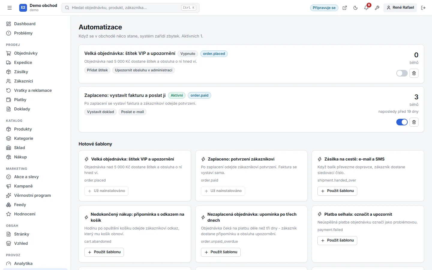
Task: Click the Upozornit obsluhu v administraci chip
Action: pos(143,70)
